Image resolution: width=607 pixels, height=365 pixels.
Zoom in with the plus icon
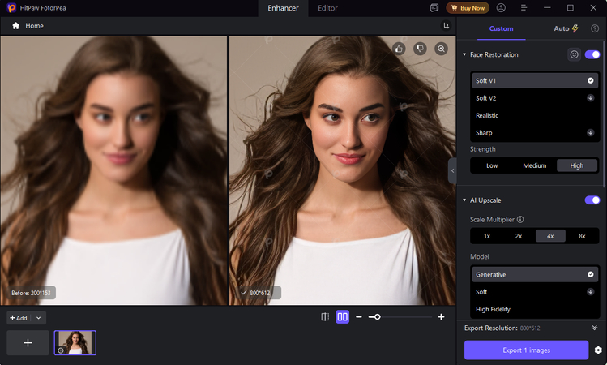click(x=441, y=317)
